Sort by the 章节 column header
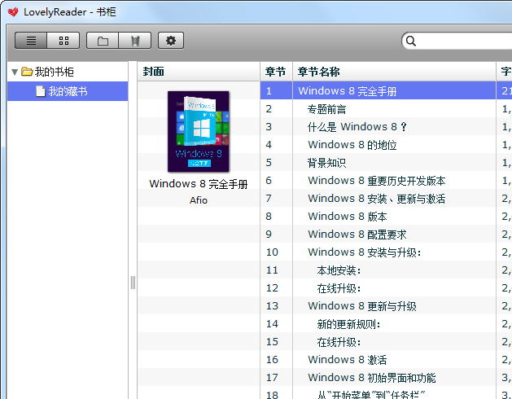This screenshot has height=399, width=512. click(275, 72)
